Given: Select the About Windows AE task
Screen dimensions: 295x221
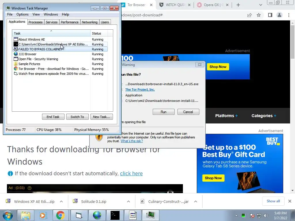Looking at the screenshot, I should [60, 39].
